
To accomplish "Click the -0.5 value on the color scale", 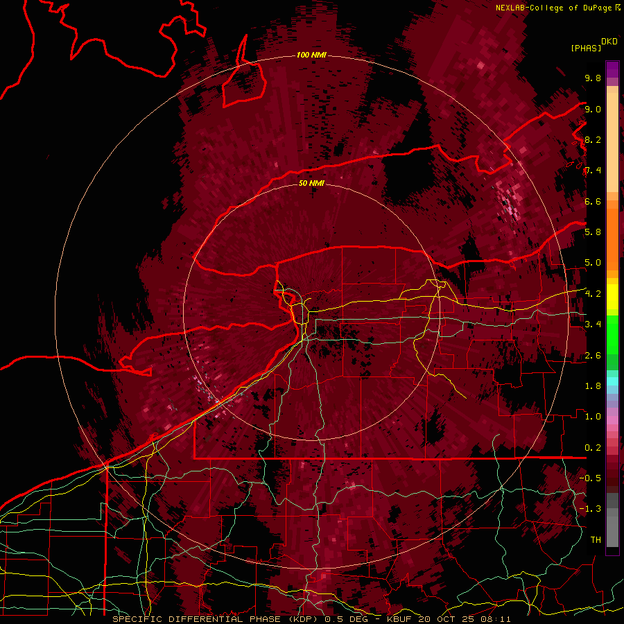I will (x=590, y=478).
